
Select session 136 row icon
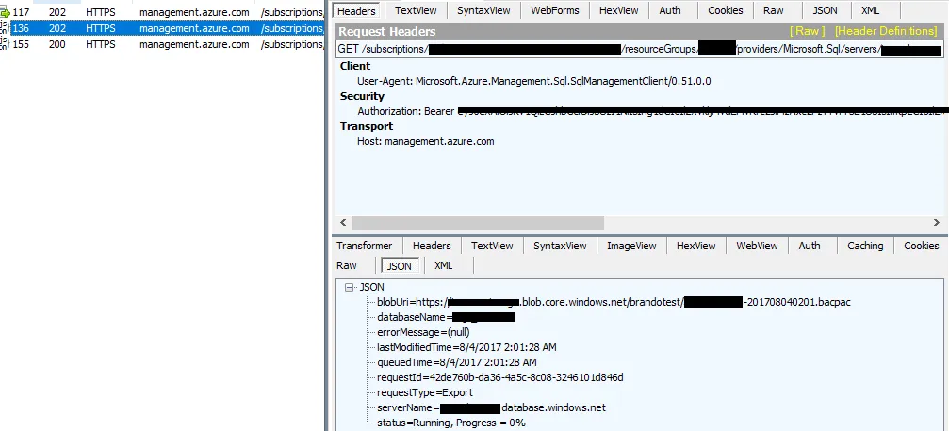pyautogui.click(x=5, y=28)
